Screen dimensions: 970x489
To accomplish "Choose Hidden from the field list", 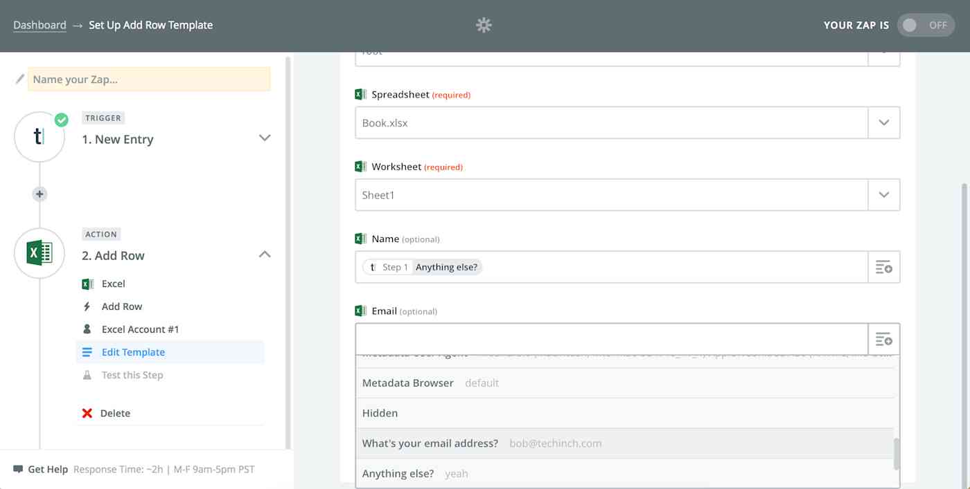I will [x=625, y=413].
